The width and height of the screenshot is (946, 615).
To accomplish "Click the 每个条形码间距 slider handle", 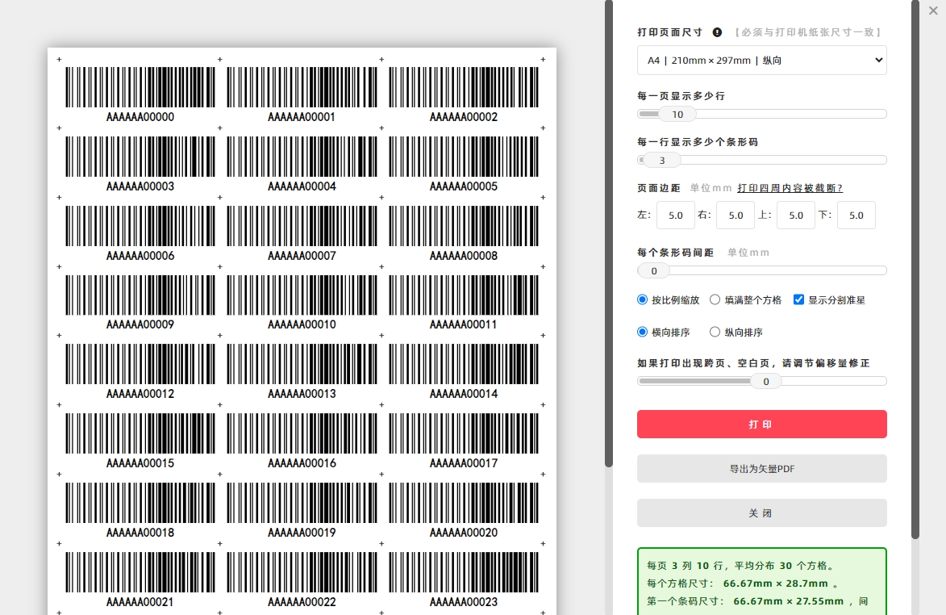I will pos(654,271).
